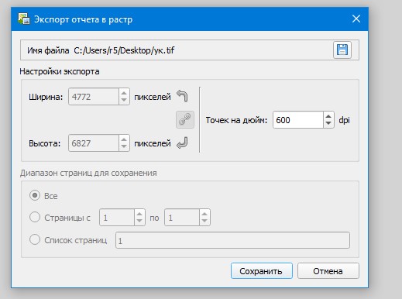Click the file path C:/Users/r5/Desktop/ук.tif

pyautogui.click(x=124, y=50)
